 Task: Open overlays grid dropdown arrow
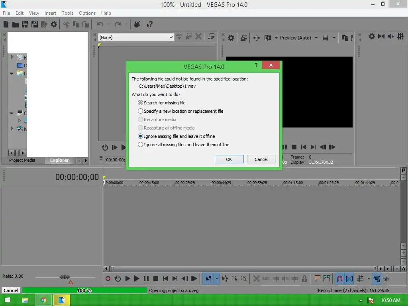click(334, 38)
